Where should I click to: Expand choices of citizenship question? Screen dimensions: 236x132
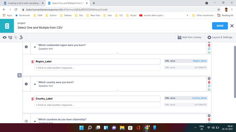[x=35, y=121]
